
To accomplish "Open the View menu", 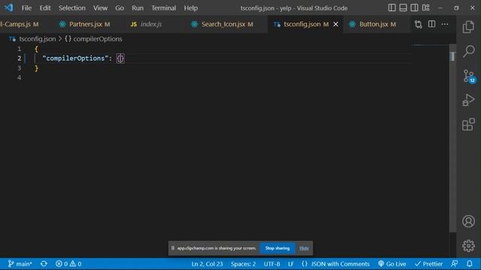I will click(x=100, y=8).
